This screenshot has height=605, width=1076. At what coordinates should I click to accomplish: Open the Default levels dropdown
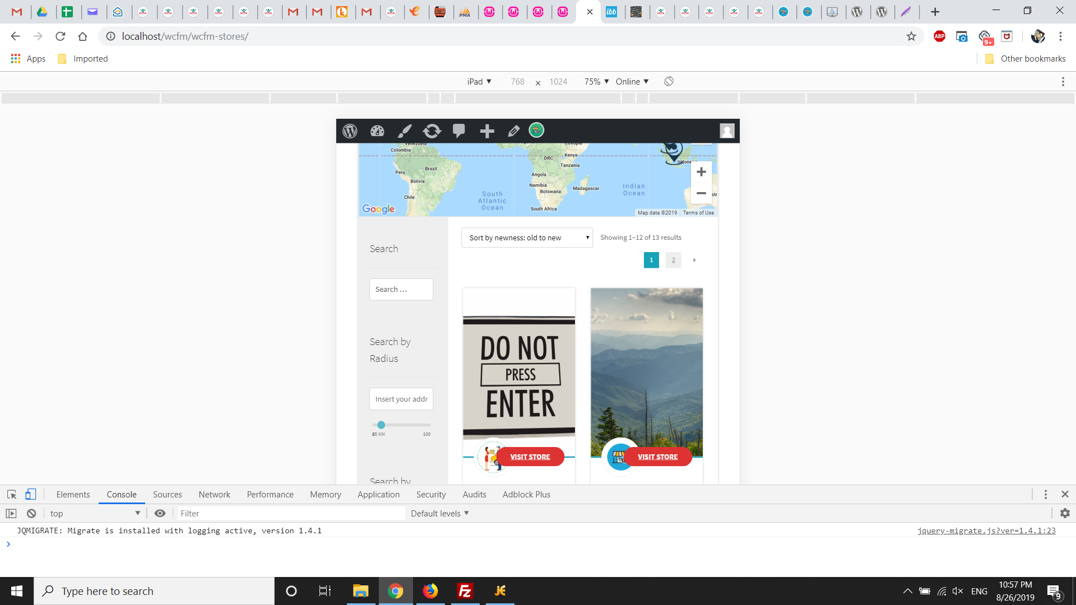click(440, 514)
